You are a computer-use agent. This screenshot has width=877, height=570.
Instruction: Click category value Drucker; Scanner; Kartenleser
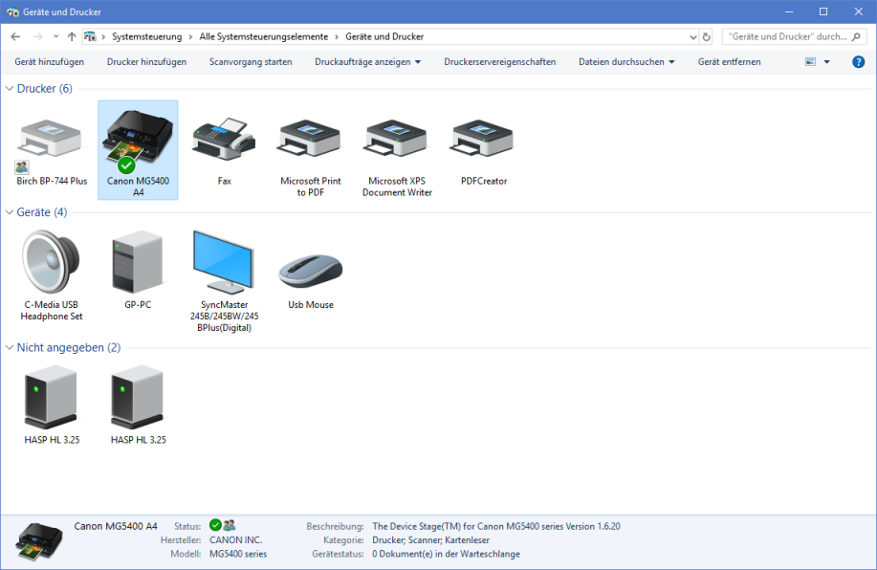430,540
